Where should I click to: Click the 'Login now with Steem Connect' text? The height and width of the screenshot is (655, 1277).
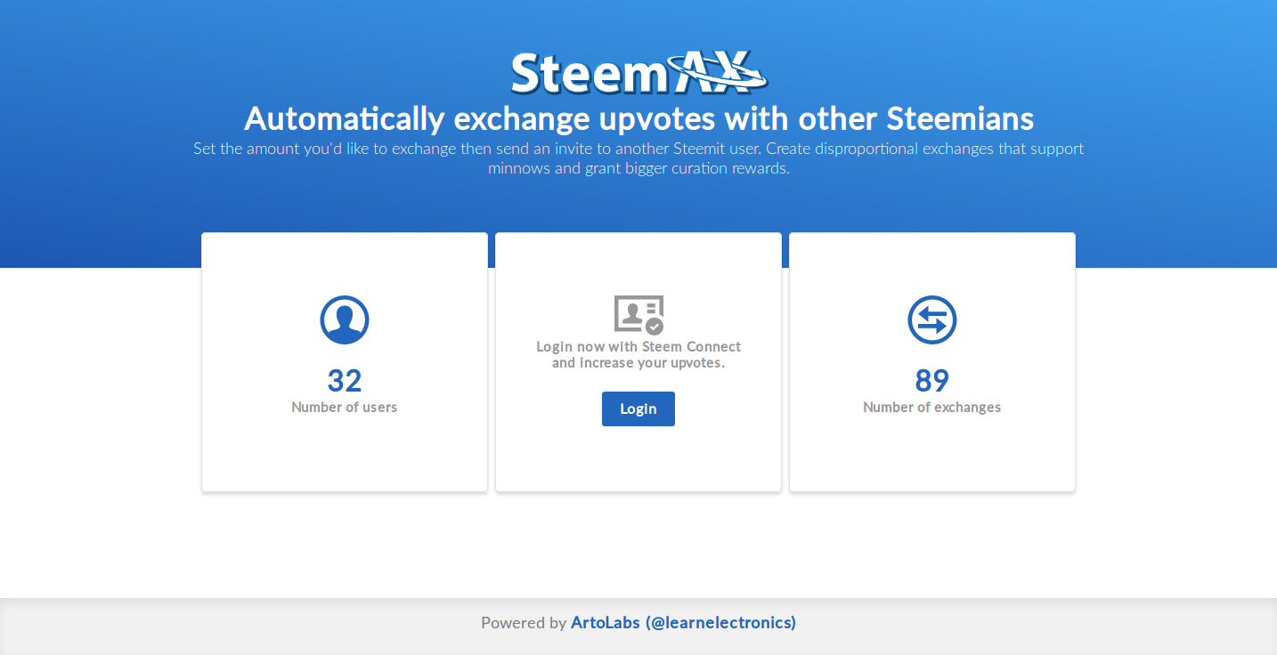[638, 346]
